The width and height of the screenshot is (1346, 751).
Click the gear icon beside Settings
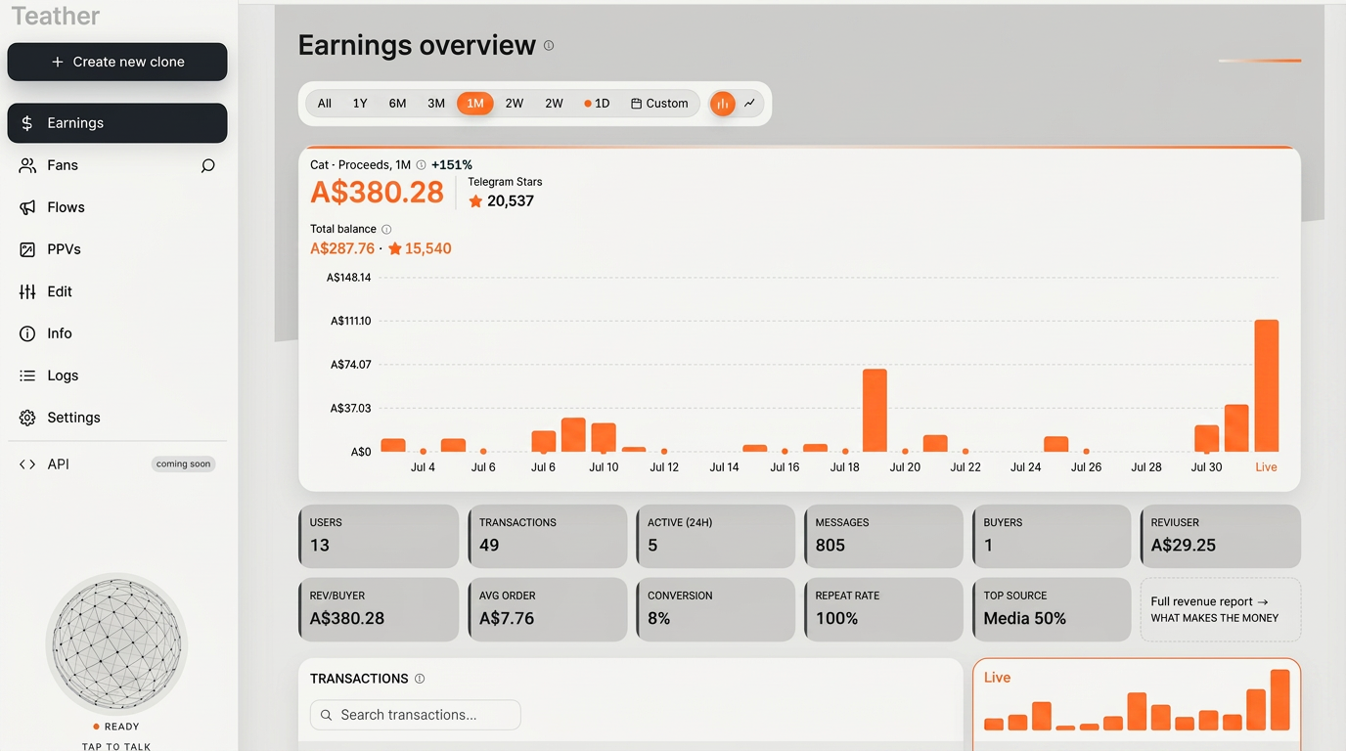[x=27, y=418]
